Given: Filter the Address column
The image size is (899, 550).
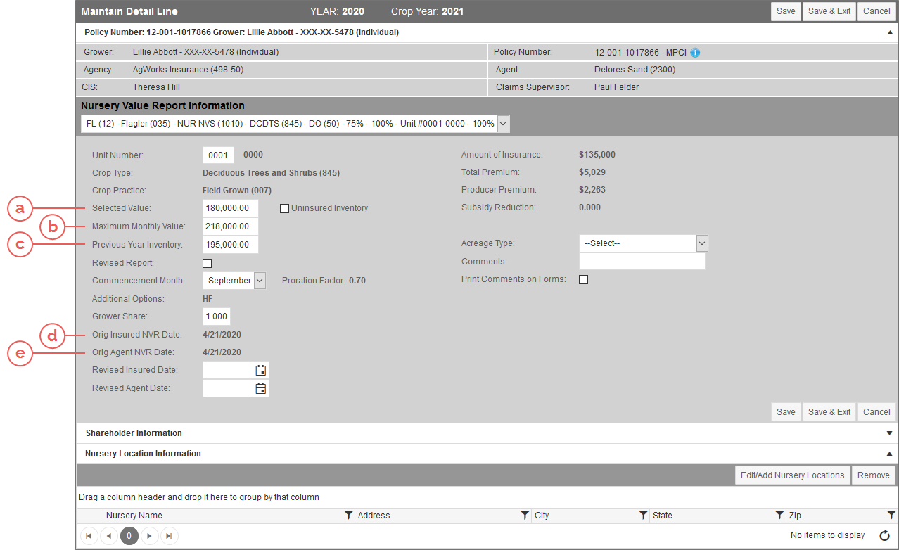Looking at the screenshot, I should [525, 516].
